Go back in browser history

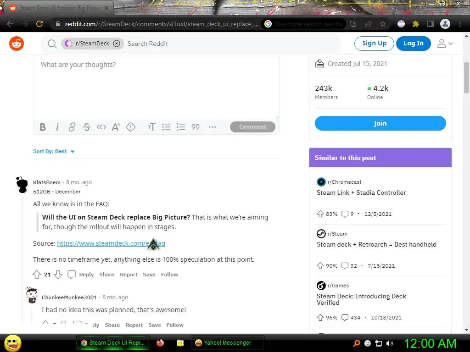tap(10, 24)
